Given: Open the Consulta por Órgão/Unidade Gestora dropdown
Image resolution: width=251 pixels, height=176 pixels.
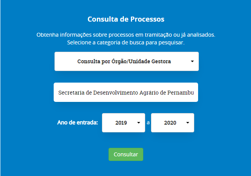Looking at the screenshot, I should click(x=126, y=61).
